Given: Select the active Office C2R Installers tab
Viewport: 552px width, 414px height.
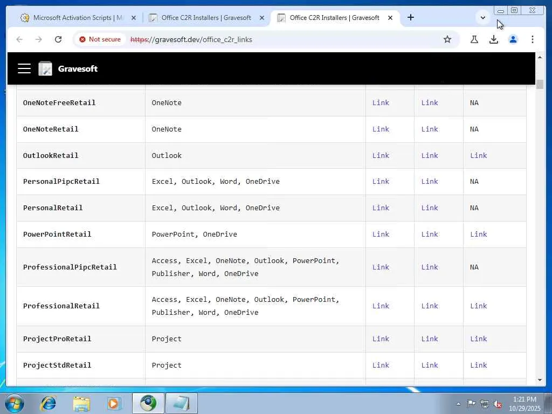Looking at the screenshot, I should (334, 18).
